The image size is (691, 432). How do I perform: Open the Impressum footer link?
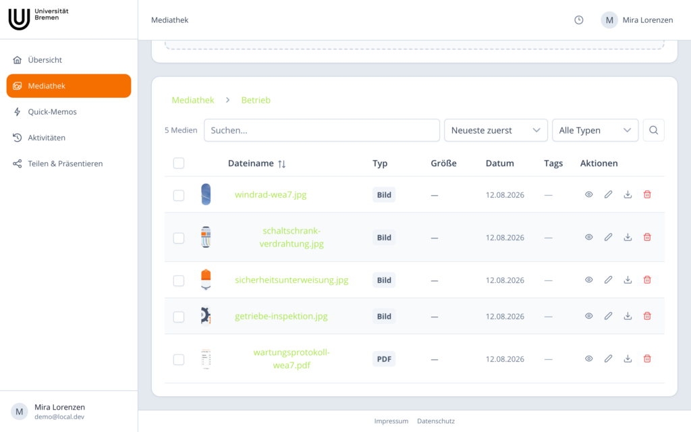pyautogui.click(x=391, y=421)
